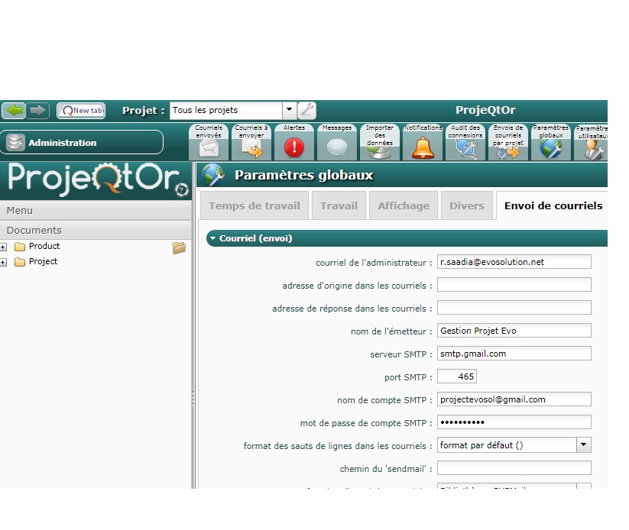The width and height of the screenshot is (629, 530).
Task: Expand the Product folder tree node
Action: pyautogui.click(x=4, y=247)
